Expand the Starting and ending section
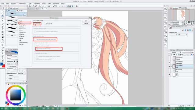The height and width of the screenshot is (110, 195). pos(6,73)
